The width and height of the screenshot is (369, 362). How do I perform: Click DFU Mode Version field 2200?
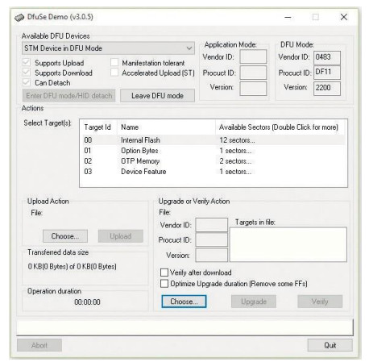coord(327,89)
